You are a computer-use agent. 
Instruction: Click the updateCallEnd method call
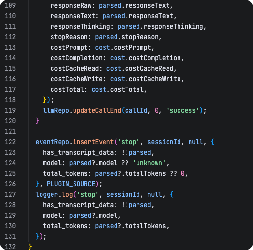click(97, 111)
